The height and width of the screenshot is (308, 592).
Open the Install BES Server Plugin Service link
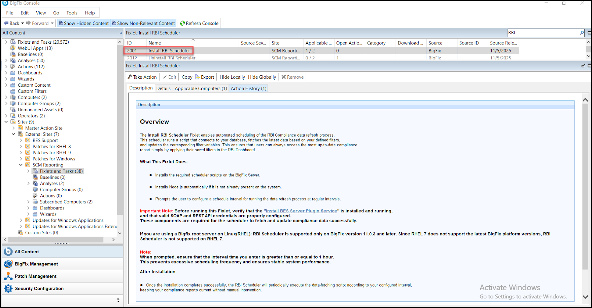301,211
